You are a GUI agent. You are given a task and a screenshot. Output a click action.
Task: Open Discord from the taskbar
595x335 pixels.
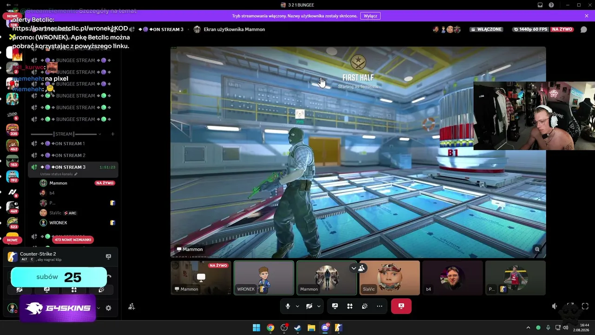(325, 328)
